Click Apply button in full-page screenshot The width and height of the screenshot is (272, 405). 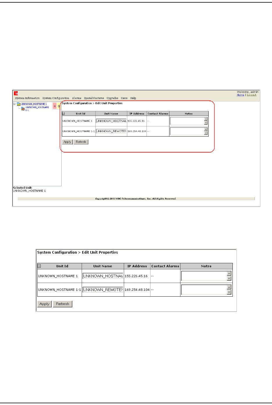67,142
